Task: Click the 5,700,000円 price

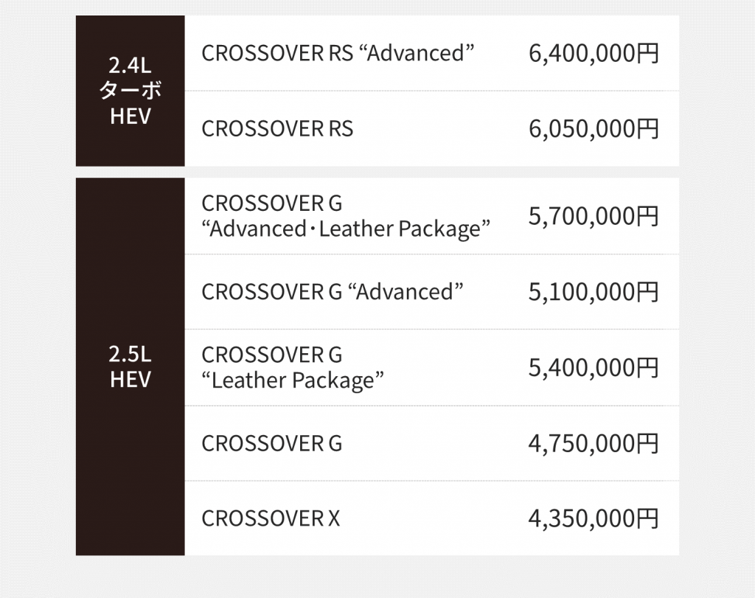Action: pyautogui.click(x=594, y=216)
